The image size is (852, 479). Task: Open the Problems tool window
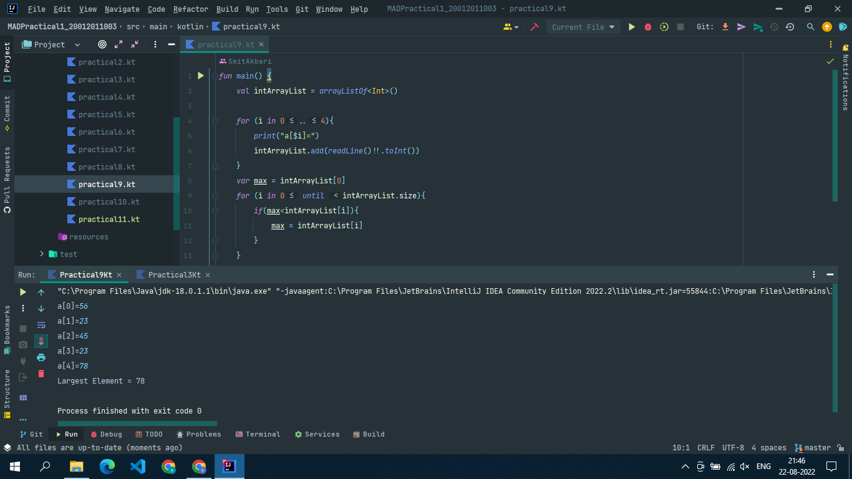198,434
